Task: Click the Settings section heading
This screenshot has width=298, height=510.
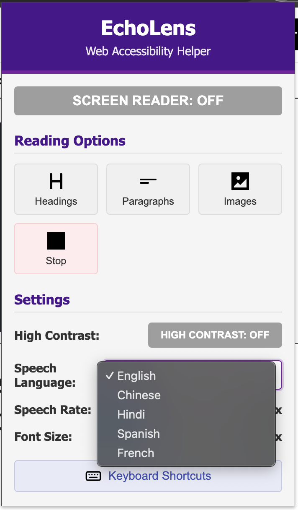Action: click(x=42, y=300)
